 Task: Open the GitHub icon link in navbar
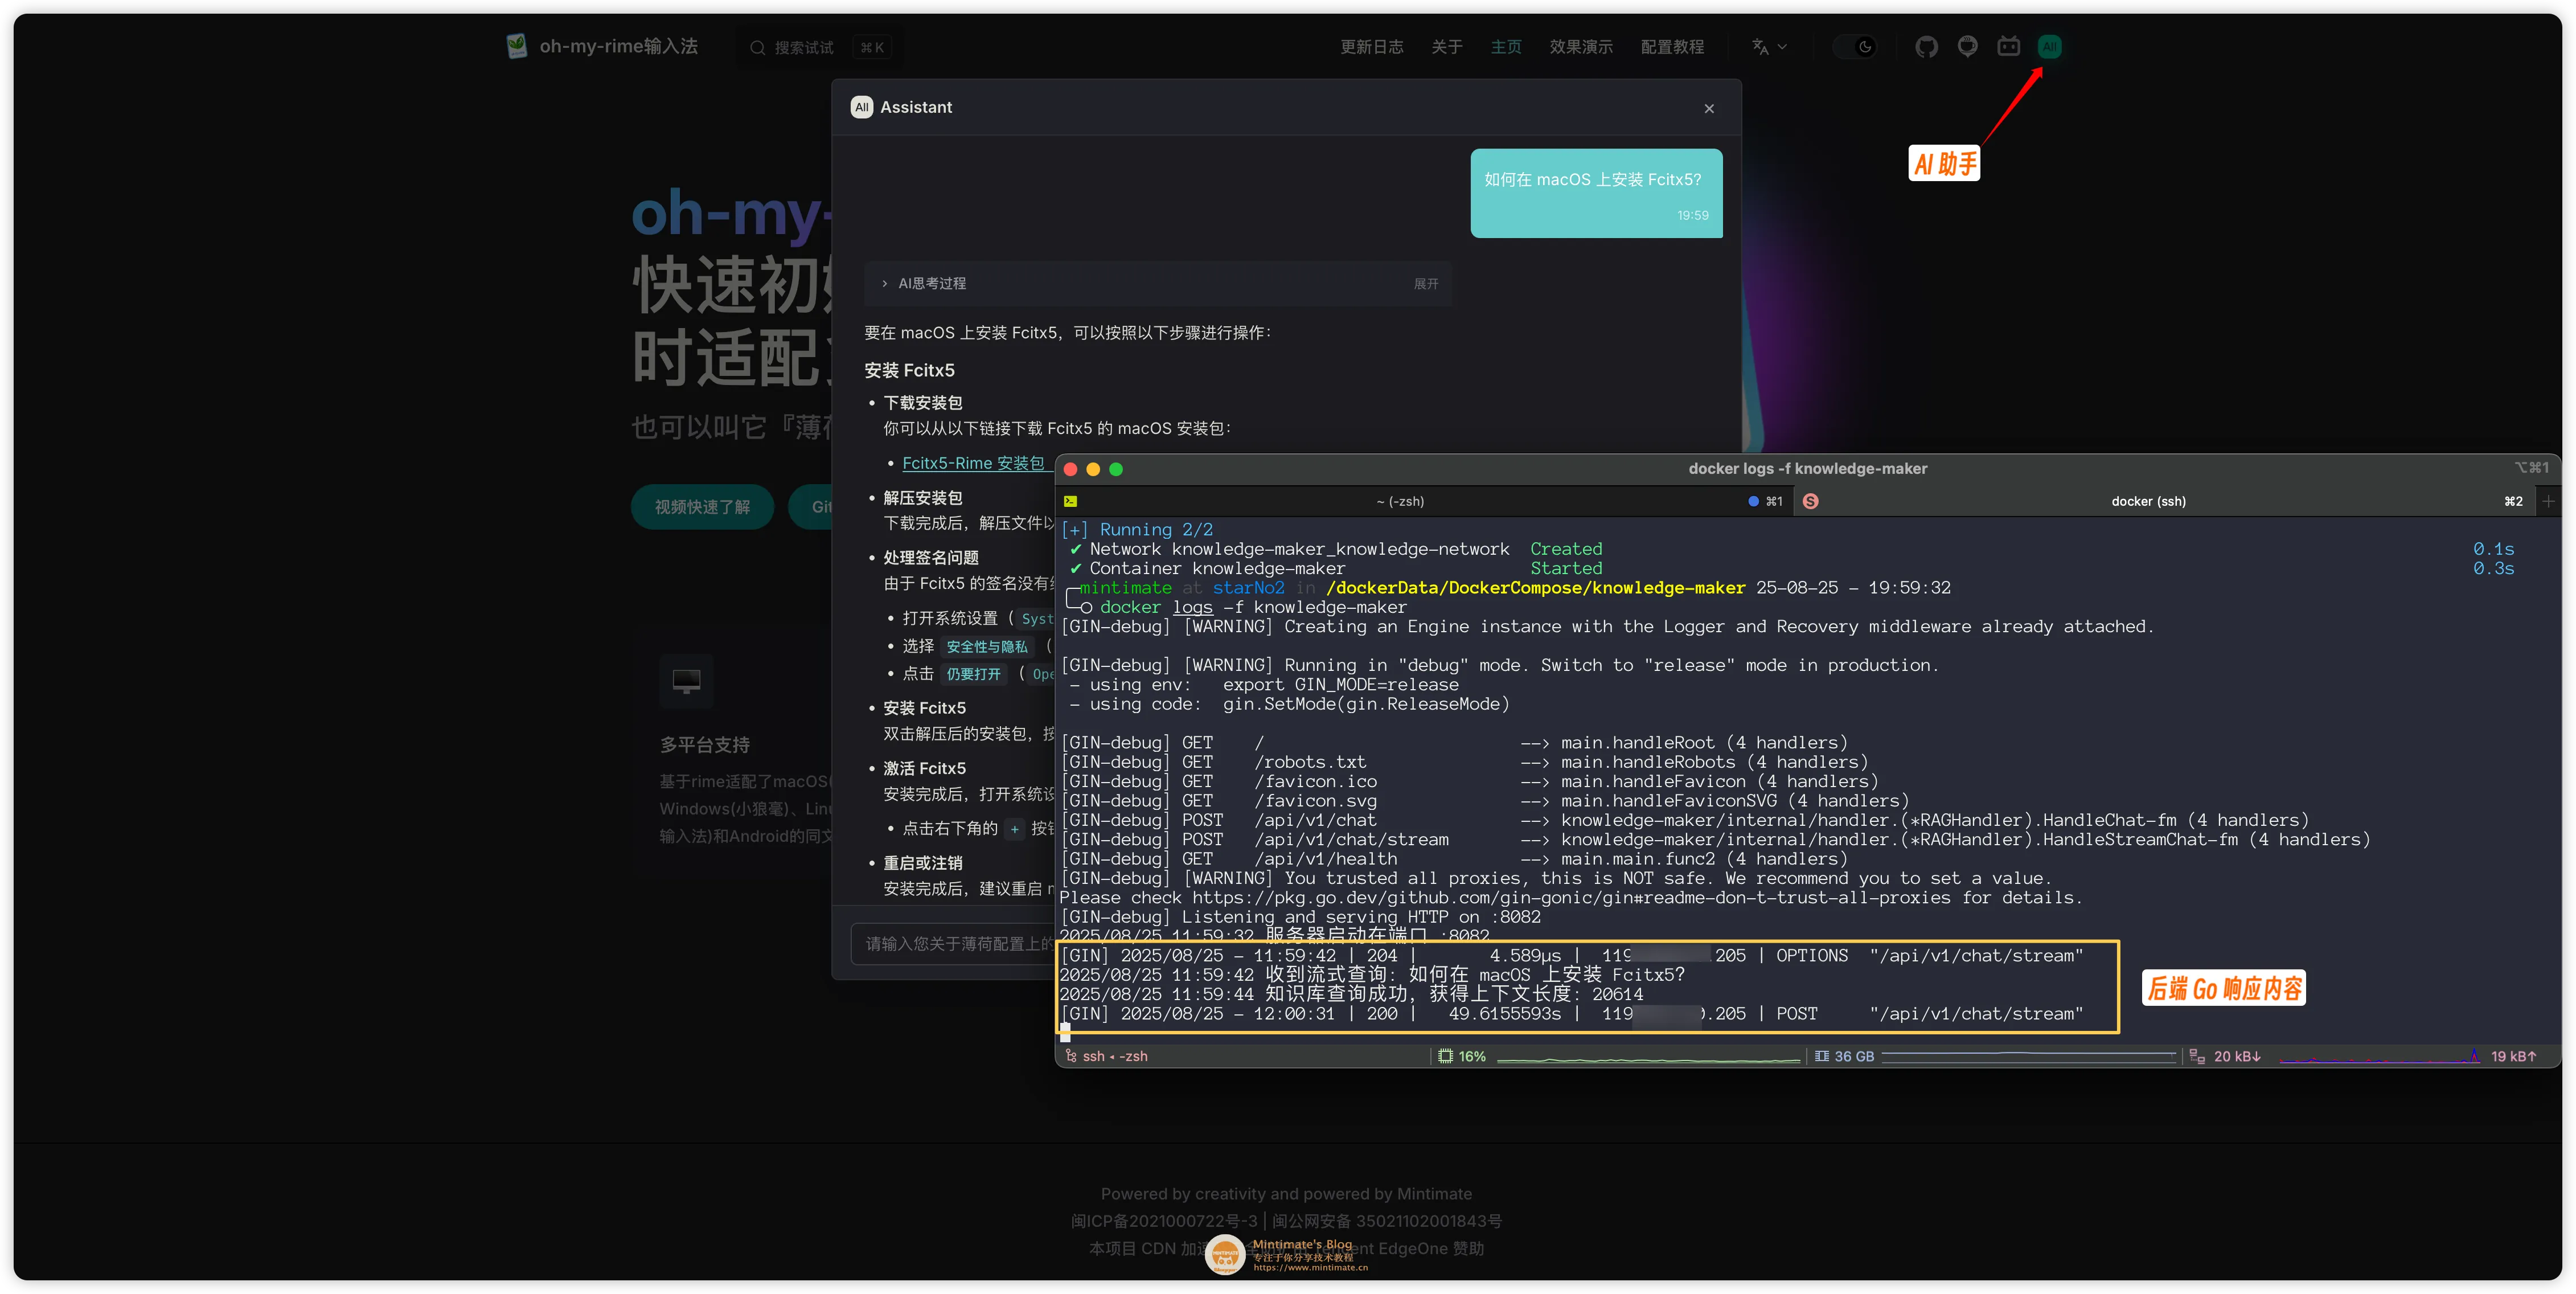1926,47
